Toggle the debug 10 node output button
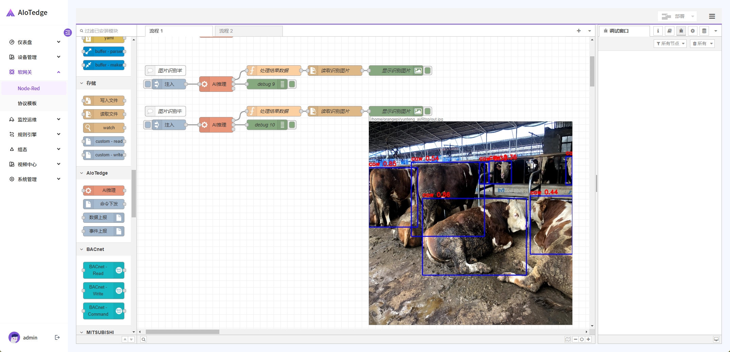Screen dimensions: 730x352 292,125
